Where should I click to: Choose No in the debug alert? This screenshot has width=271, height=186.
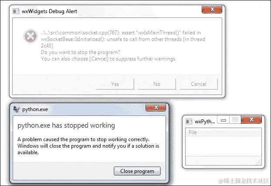pyautogui.click(x=157, y=84)
